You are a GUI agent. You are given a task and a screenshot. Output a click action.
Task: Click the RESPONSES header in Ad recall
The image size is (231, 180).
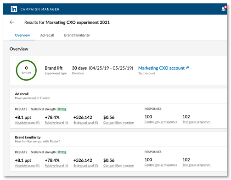(x=153, y=109)
